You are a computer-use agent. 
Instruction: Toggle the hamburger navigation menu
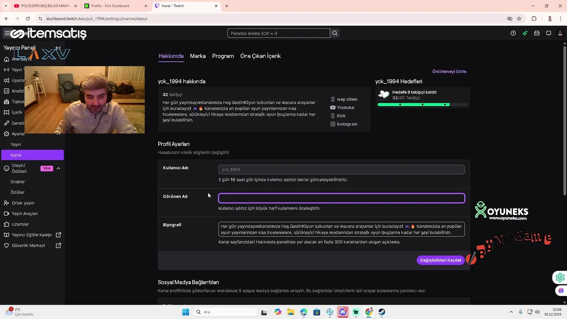click(x=7, y=33)
